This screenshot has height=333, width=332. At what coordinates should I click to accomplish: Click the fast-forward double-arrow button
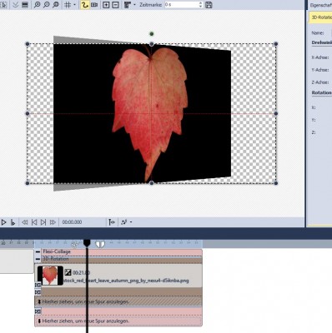[x=53, y=222]
